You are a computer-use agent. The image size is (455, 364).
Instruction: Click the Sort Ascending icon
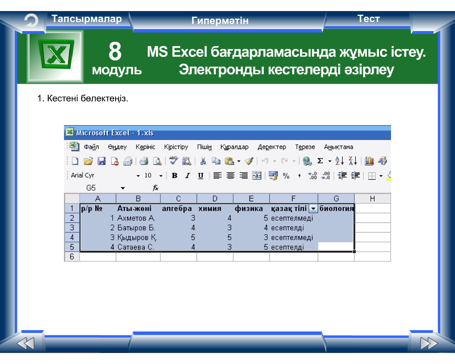point(339,161)
